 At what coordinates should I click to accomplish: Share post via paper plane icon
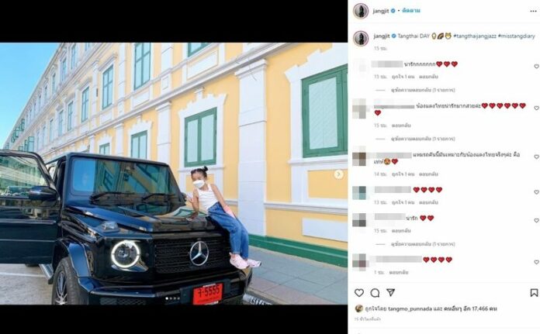(x=390, y=292)
